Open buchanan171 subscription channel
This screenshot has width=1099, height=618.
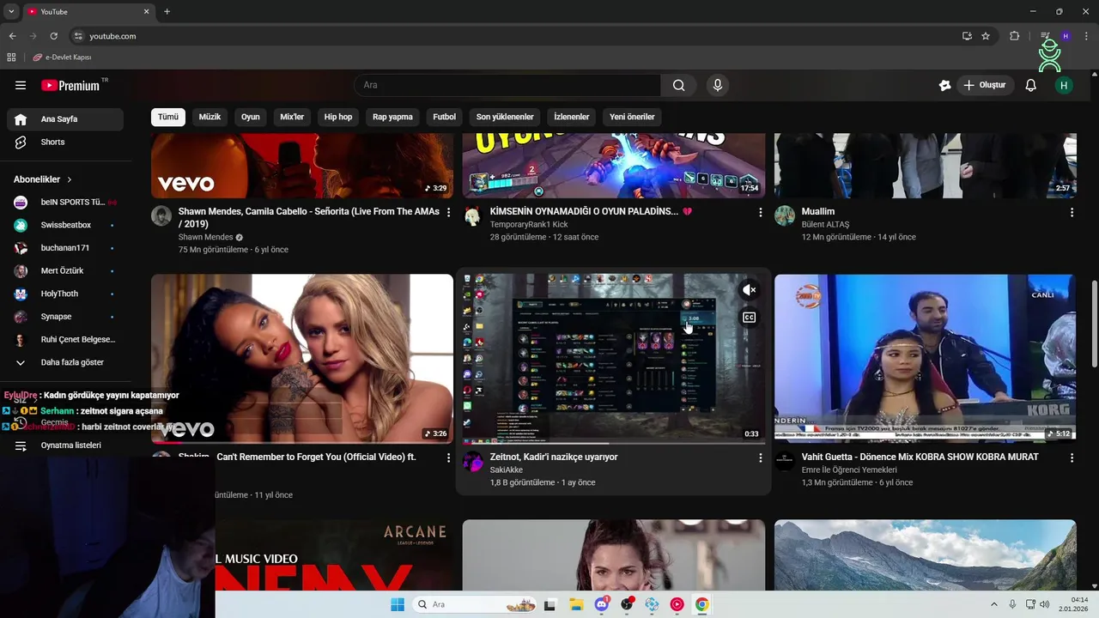coord(65,248)
